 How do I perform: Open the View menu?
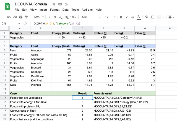pos(33,10)
